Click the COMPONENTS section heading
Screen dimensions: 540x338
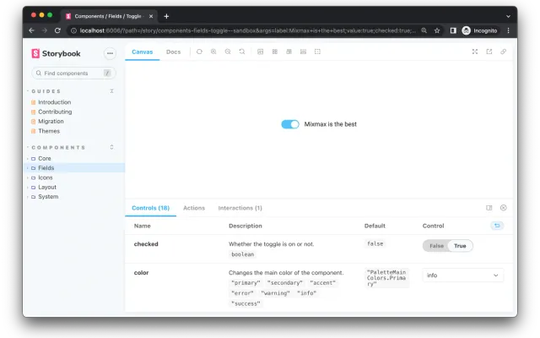click(58, 147)
